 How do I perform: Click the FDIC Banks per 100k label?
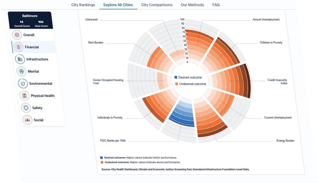[113, 141]
